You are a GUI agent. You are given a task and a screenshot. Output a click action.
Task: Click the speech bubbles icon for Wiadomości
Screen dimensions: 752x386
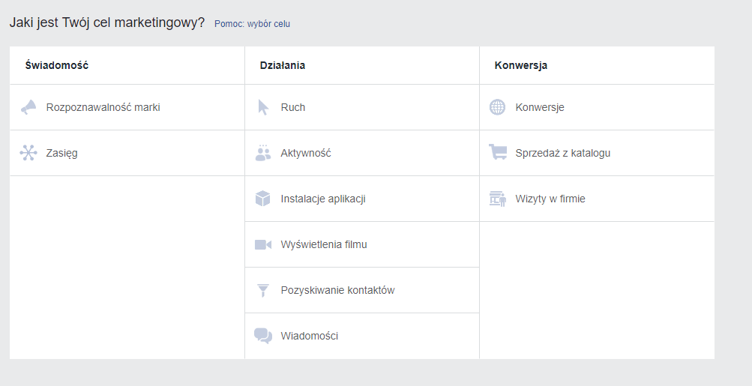pyautogui.click(x=263, y=336)
